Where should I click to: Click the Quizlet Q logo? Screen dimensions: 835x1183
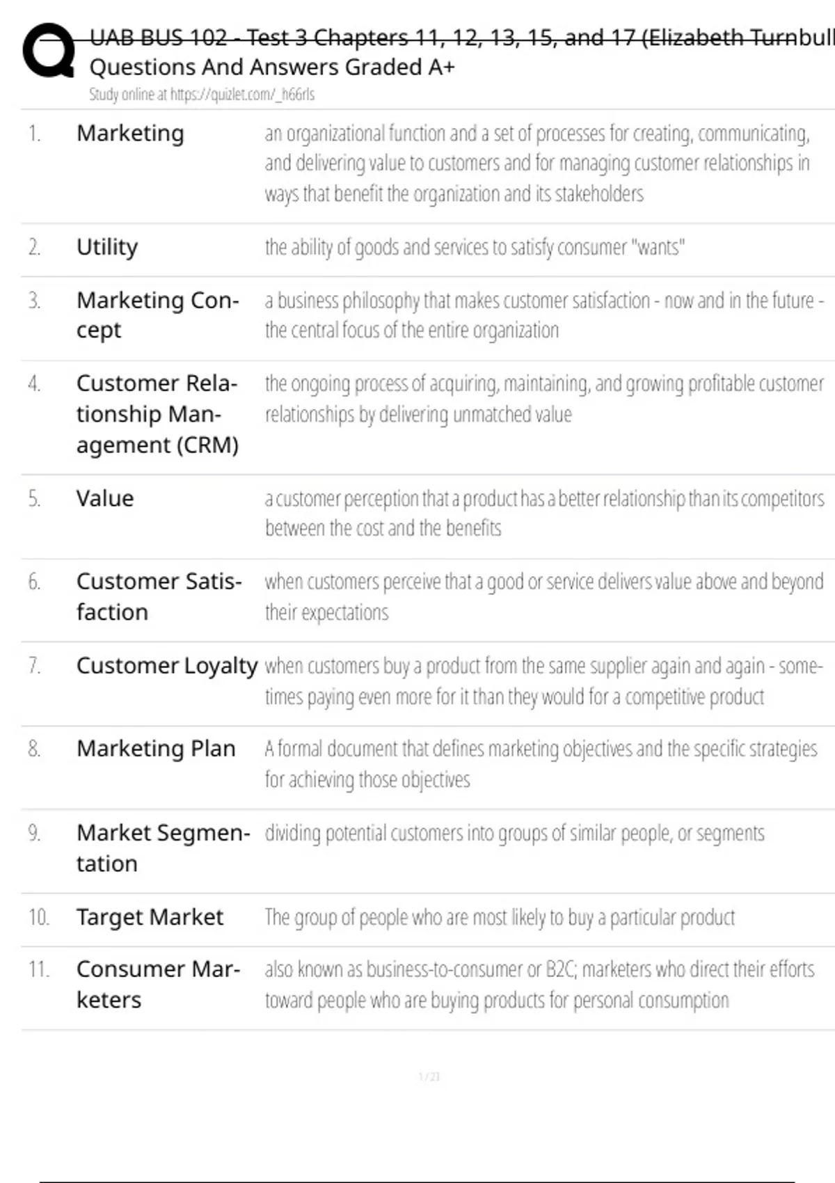[x=49, y=50]
